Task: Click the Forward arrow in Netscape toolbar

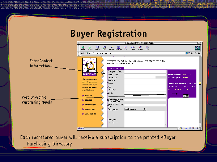Action: tap(90, 48)
